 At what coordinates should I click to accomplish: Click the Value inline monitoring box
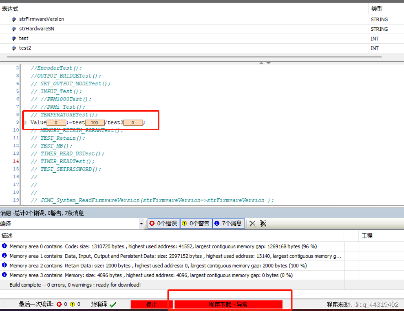56,123
